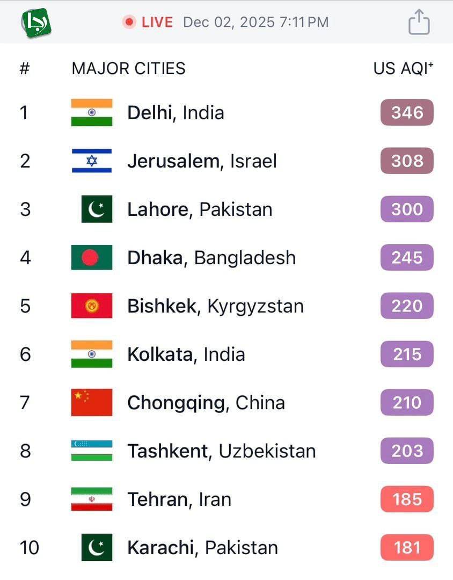453x580 pixels.
Task: Tap the 346 AQI badge for Delhi
Action: coord(407,113)
